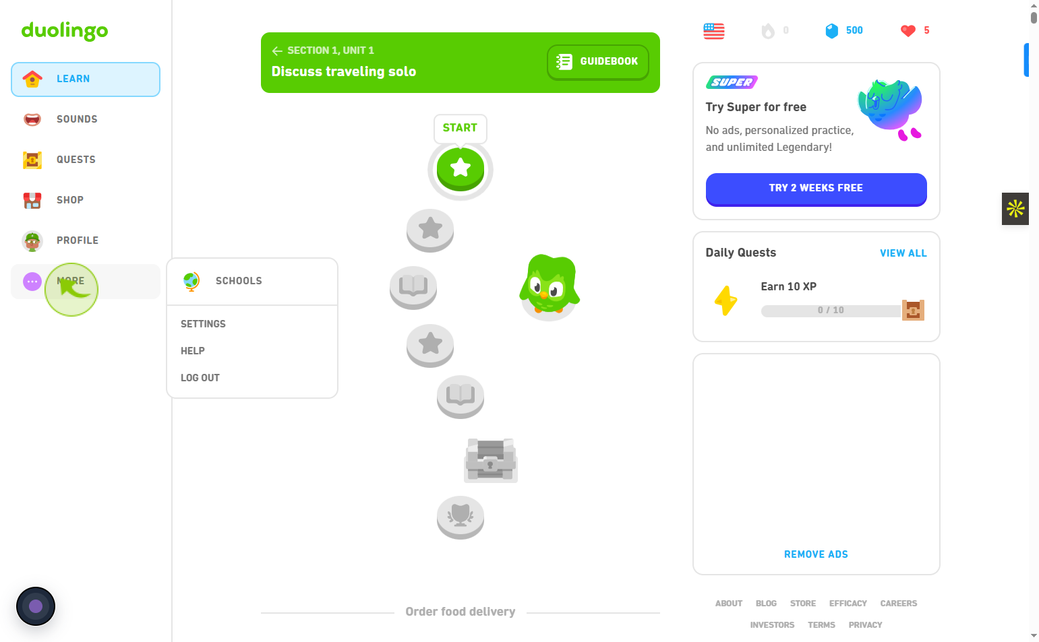The height and width of the screenshot is (642, 1039).
Task: Click the Duo owl mascot
Action: pos(550,286)
